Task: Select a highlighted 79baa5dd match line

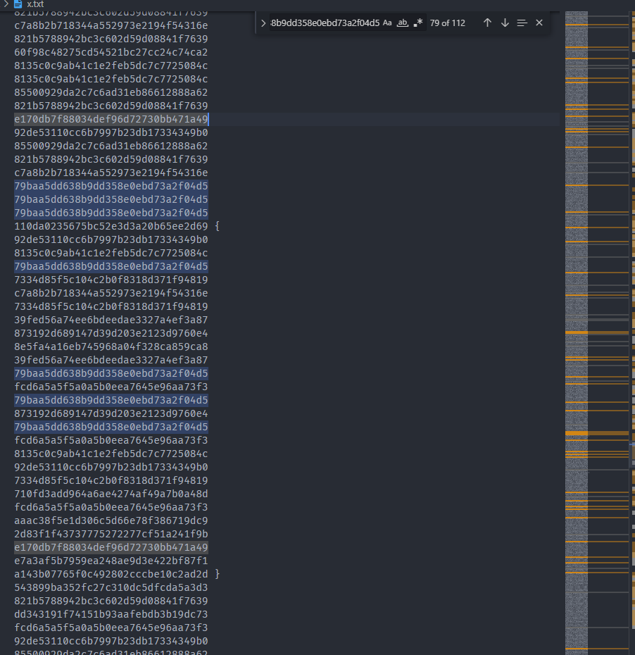Action: click(111, 185)
